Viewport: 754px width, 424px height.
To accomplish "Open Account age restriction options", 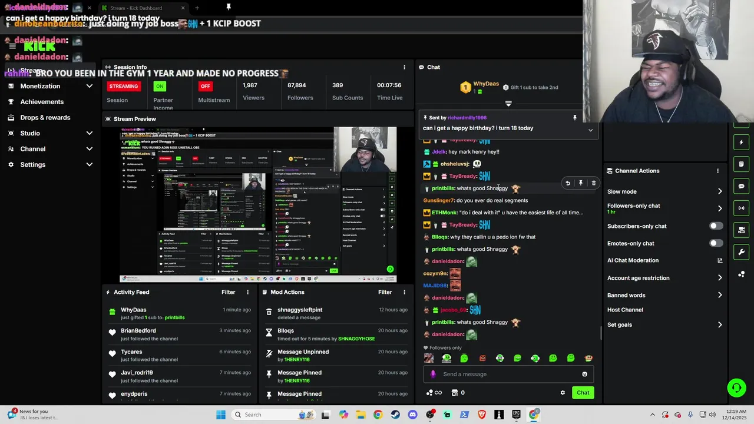I will [720, 278].
